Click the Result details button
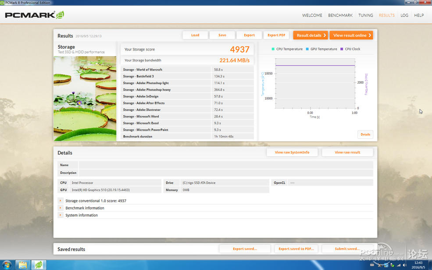Viewport: 432px width, 270px height. 311,35
